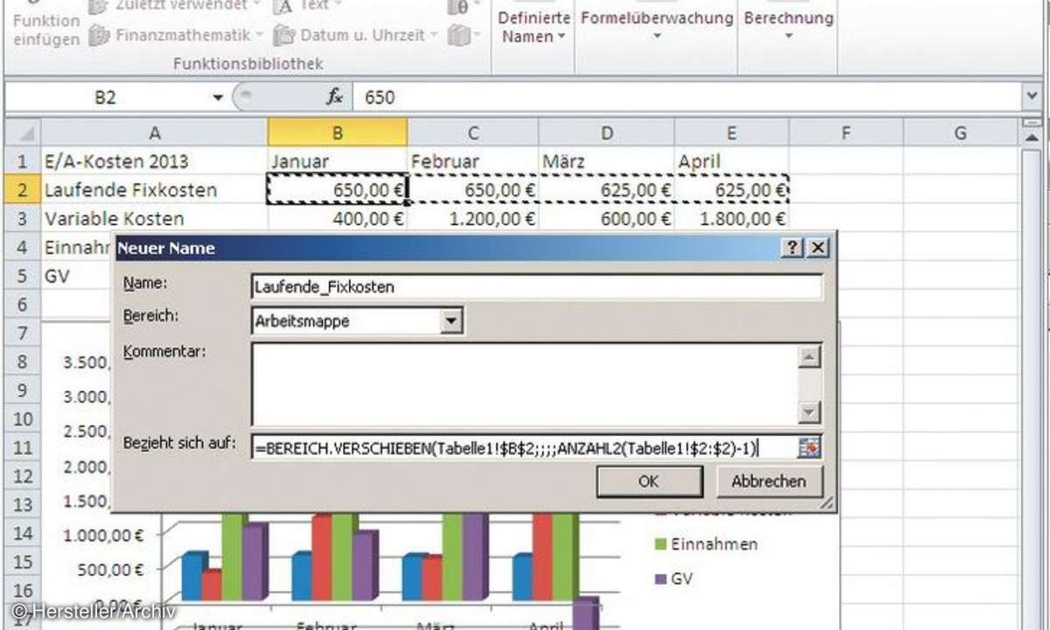Click the Bezieht sich auf formula field
Image resolution: width=1050 pixels, height=630 pixels.
point(524,448)
